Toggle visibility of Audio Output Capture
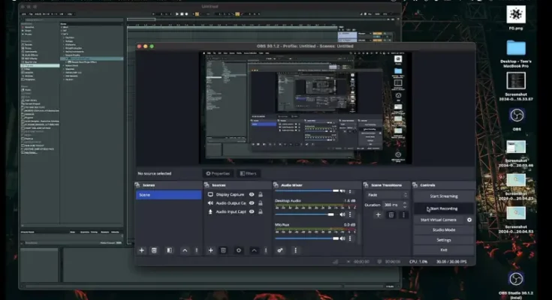552x300 pixels. click(x=252, y=203)
